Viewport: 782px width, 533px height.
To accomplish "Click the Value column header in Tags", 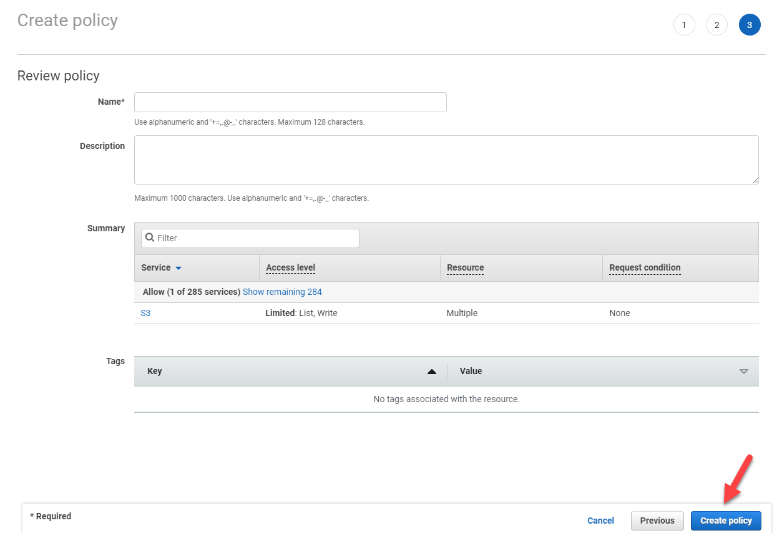I will tap(471, 371).
